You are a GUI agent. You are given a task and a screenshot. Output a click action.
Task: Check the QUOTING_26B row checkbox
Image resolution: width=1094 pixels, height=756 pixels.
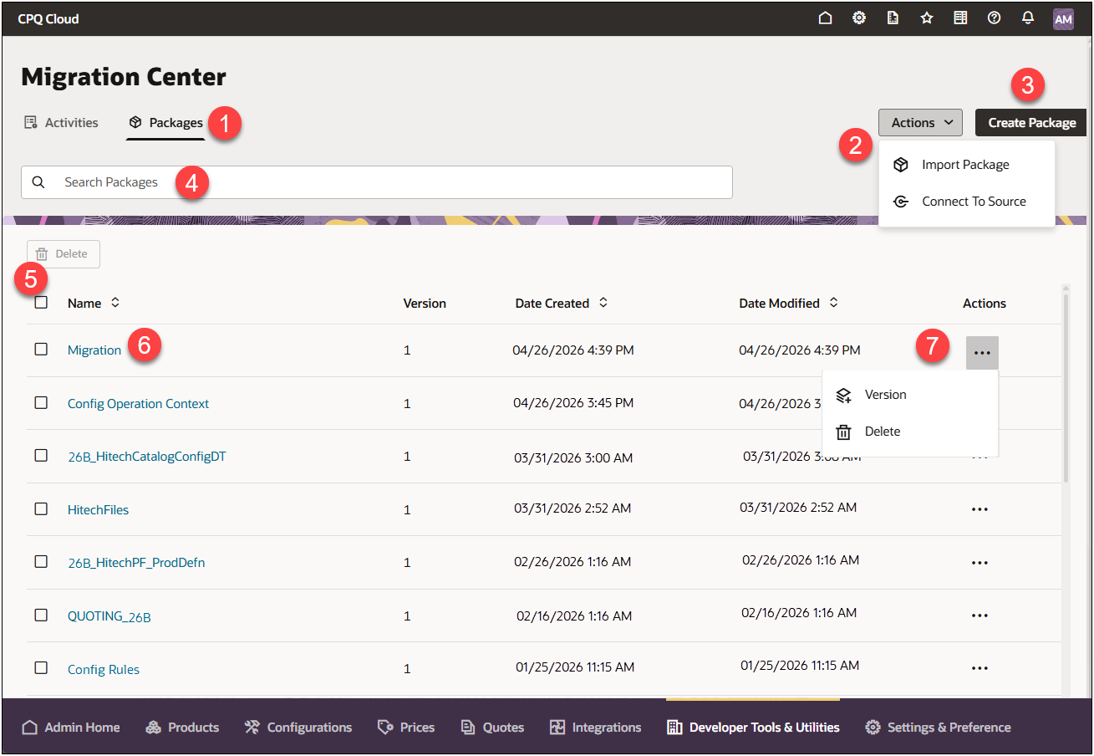[x=41, y=615]
